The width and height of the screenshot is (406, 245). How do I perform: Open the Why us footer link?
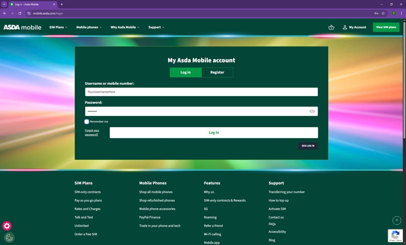209,192
